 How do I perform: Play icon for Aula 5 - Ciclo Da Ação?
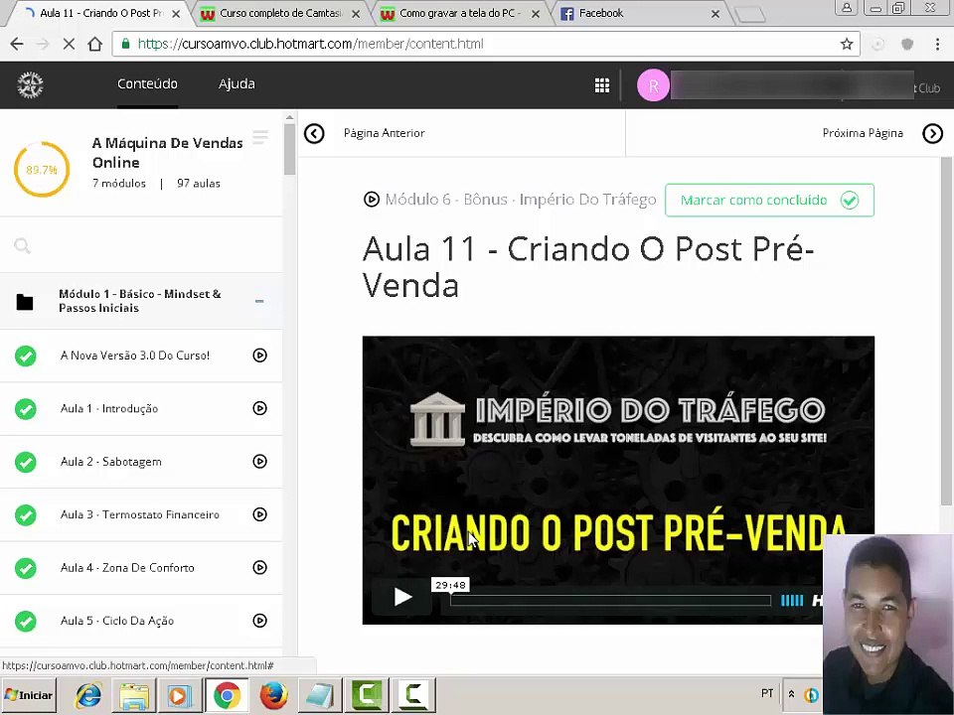coord(259,620)
